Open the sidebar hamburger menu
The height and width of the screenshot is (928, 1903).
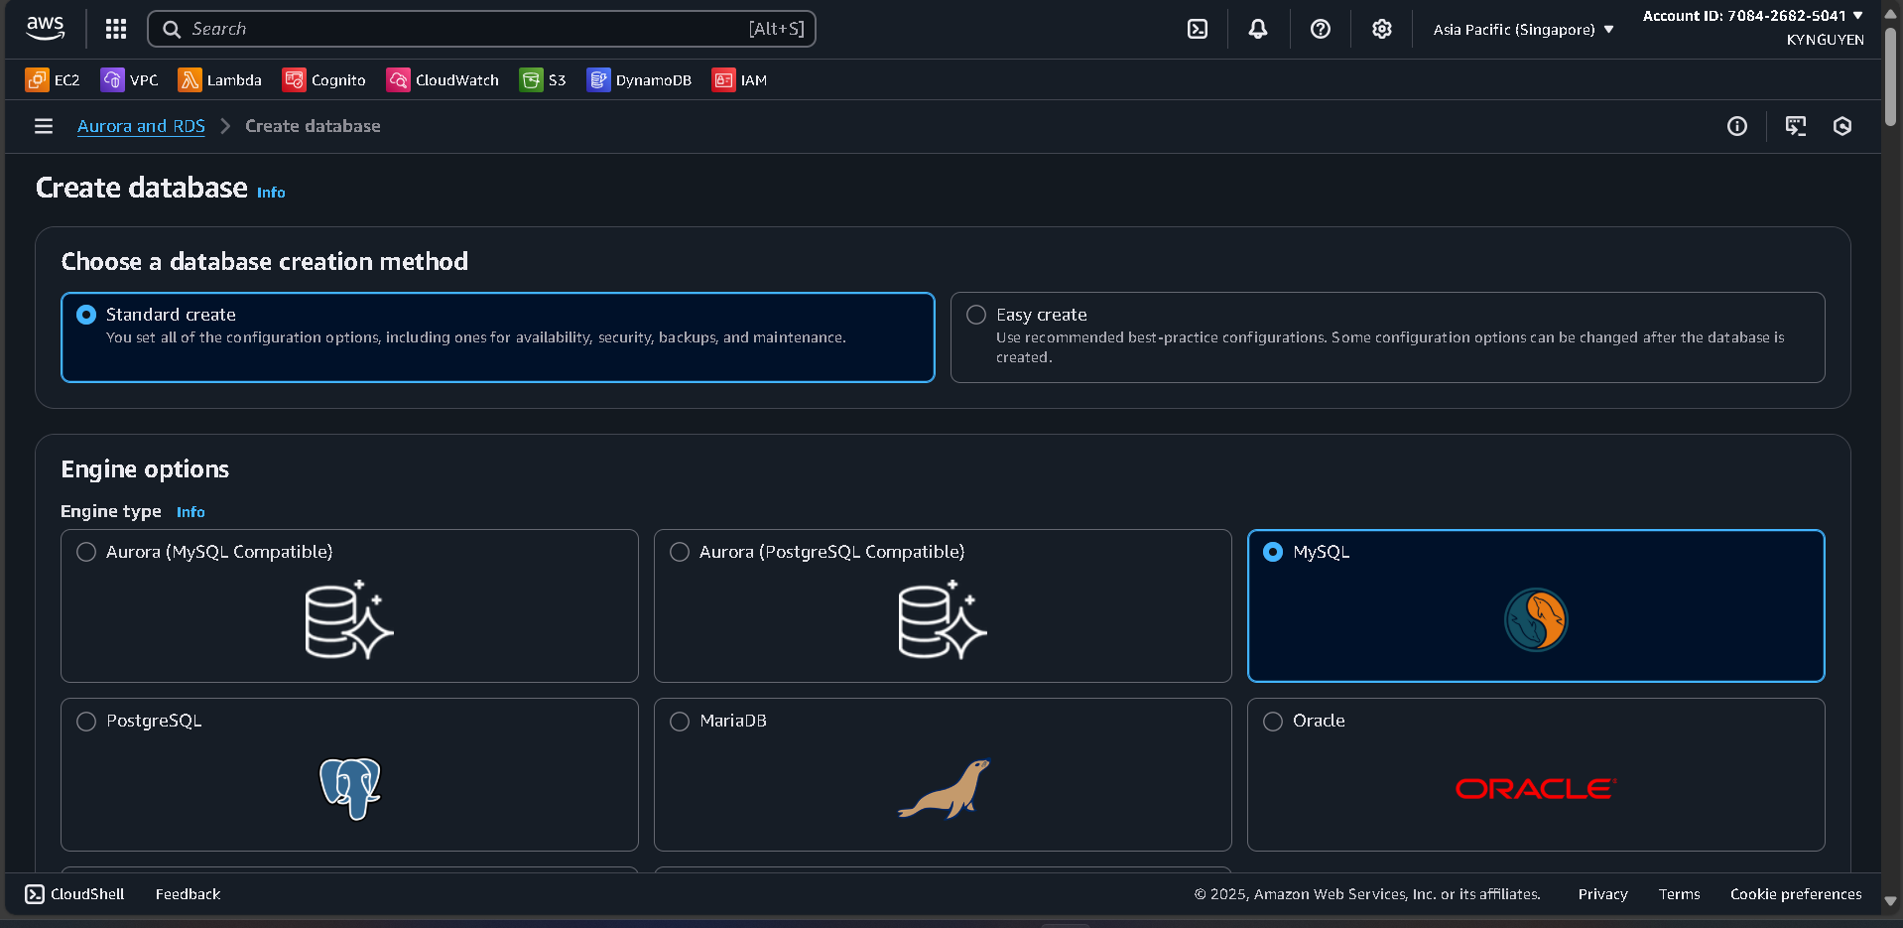click(43, 126)
